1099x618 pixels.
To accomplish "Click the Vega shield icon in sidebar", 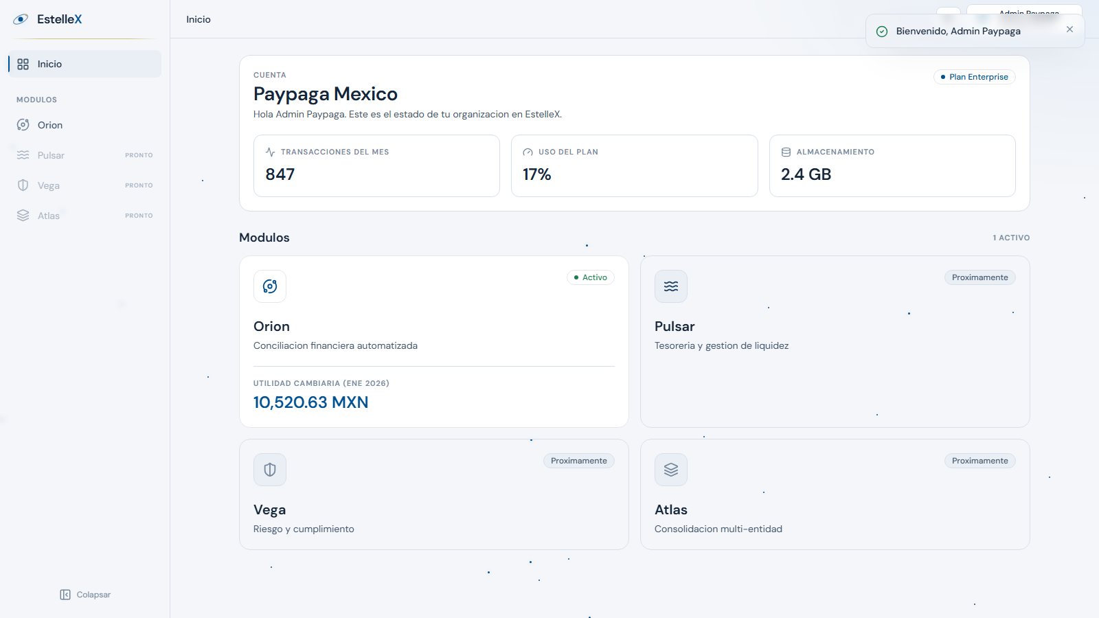I will [x=23, y=185].
